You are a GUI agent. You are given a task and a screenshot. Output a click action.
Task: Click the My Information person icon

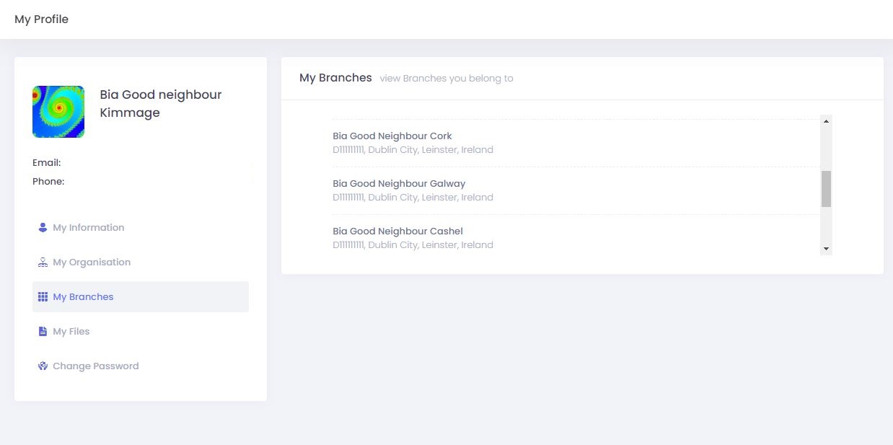pyautogui.click(x=43, y=227)
